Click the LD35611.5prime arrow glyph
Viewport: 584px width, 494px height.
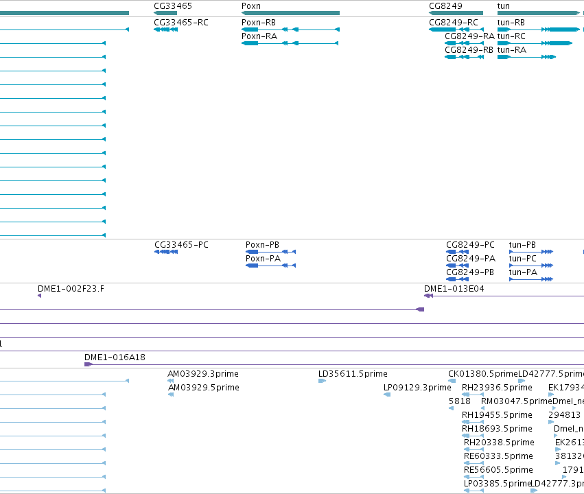click(x=322, y=381)
